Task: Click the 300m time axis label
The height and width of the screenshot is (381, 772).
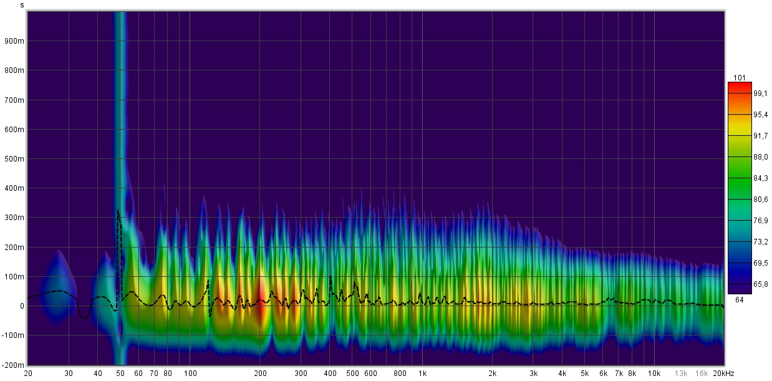Action: tap(15, 218)
